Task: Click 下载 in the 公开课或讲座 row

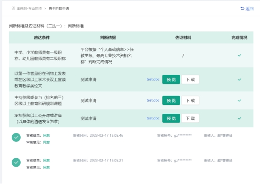Action: pos(190,118)
